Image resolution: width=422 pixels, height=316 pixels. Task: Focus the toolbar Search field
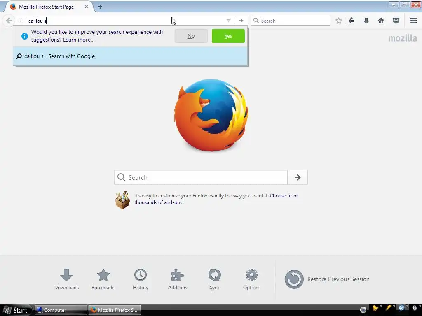pyautogui.click(x=290, y=21)
